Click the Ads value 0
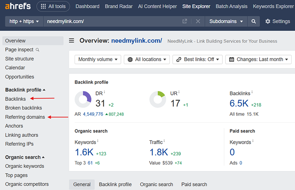The image size is (295, 190). (241, 163)
